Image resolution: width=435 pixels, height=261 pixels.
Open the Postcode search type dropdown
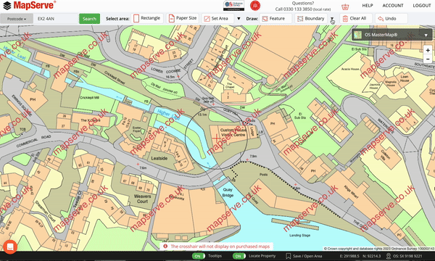tap(17, 19)
